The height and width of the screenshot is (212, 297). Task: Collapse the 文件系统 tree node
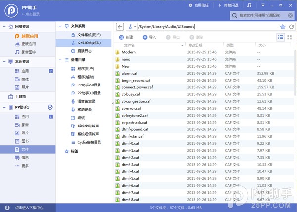tap(60, 26)
